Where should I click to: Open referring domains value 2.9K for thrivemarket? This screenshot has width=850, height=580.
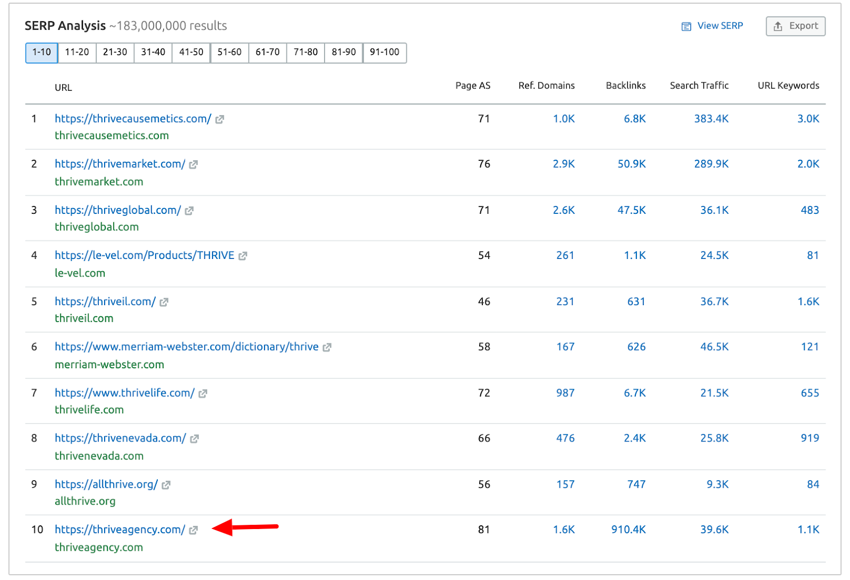coord(564,164)
